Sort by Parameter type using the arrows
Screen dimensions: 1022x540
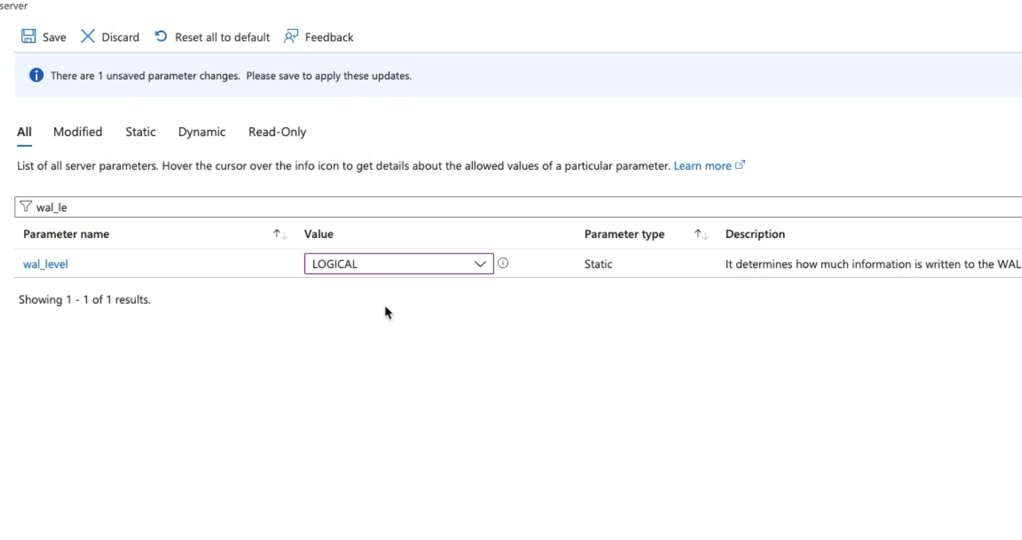tap(701, 234)
